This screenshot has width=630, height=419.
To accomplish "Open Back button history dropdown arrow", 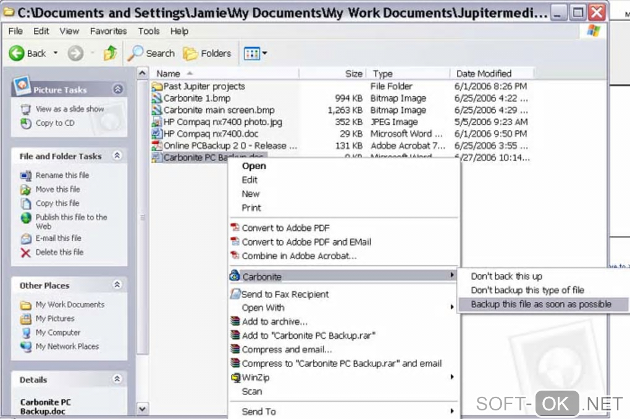I will point(56,53).
